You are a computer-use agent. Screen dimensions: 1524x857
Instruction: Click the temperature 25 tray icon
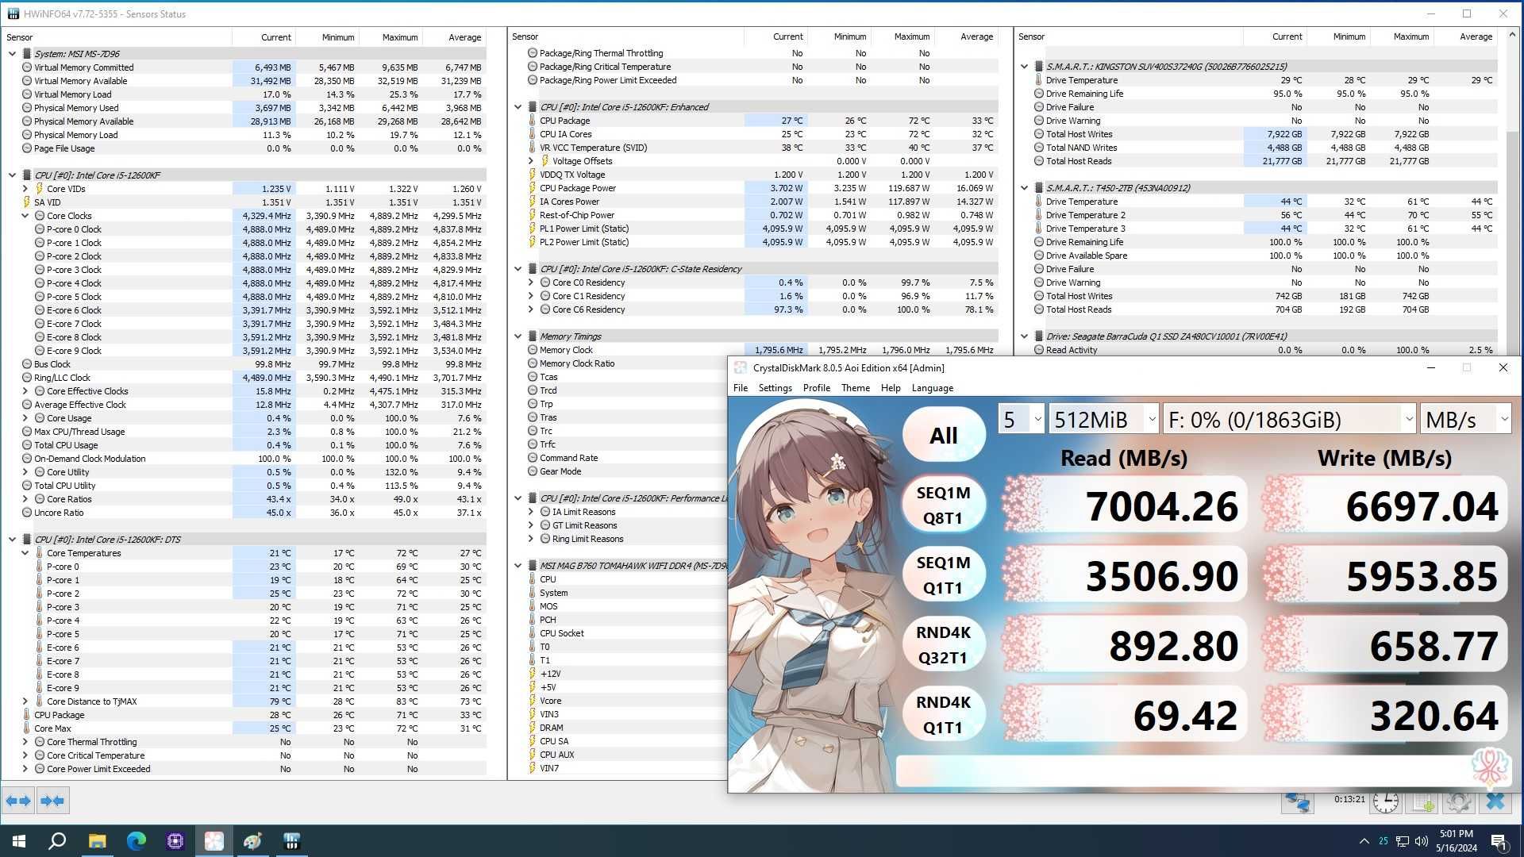pyautogui.click(x=1384, y=841)
